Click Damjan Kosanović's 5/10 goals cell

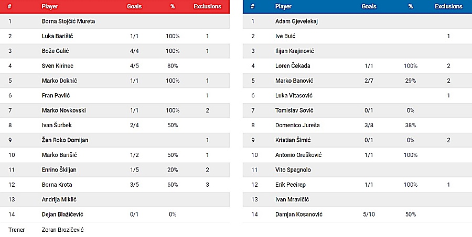[x=369, y=215]
